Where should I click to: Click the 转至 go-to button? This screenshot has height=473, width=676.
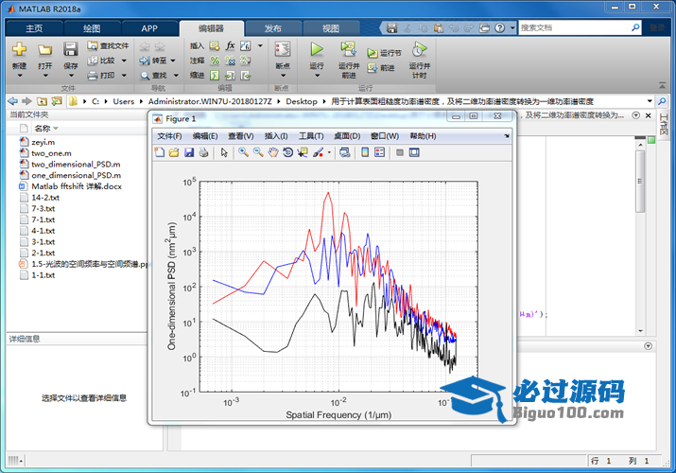click(153, 61)
